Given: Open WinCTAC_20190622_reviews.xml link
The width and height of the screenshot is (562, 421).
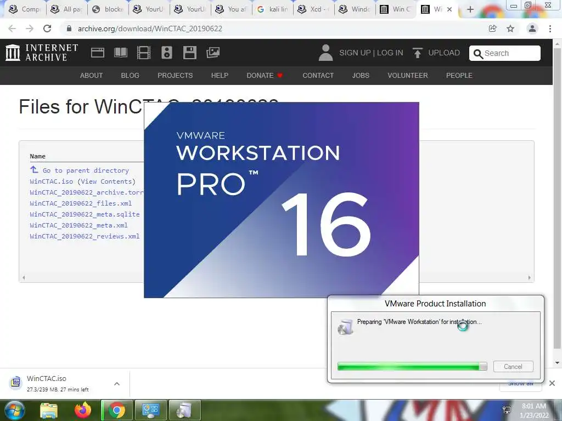Looking at the screenshot, I should click(85, 236).
